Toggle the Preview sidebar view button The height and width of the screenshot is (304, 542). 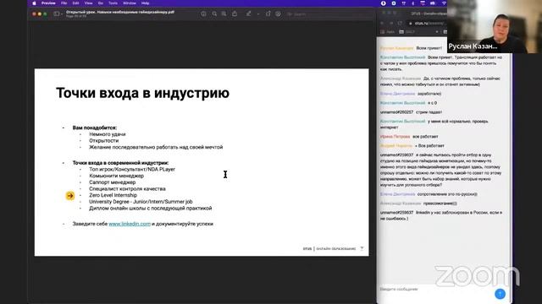coord(56,14)
